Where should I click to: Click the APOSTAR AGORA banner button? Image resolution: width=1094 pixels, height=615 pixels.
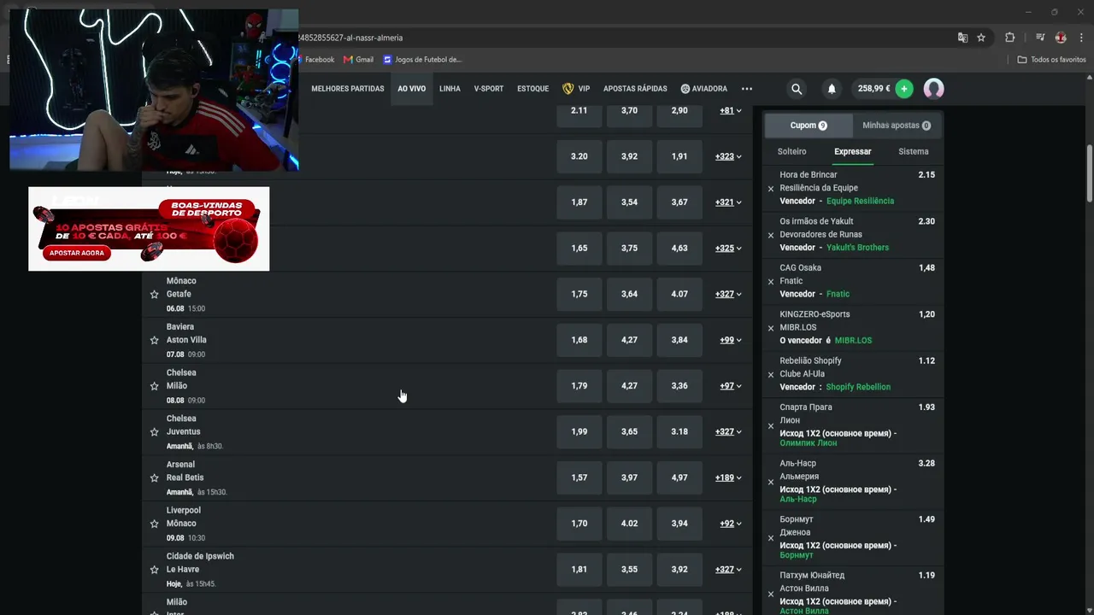(77, 253)
